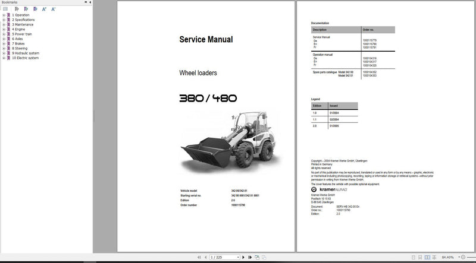476x263 pixels.
Task: Go to the first page
Action: (x=199, y=257)
